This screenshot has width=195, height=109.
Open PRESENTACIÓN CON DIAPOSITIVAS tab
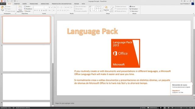point(62,4)
